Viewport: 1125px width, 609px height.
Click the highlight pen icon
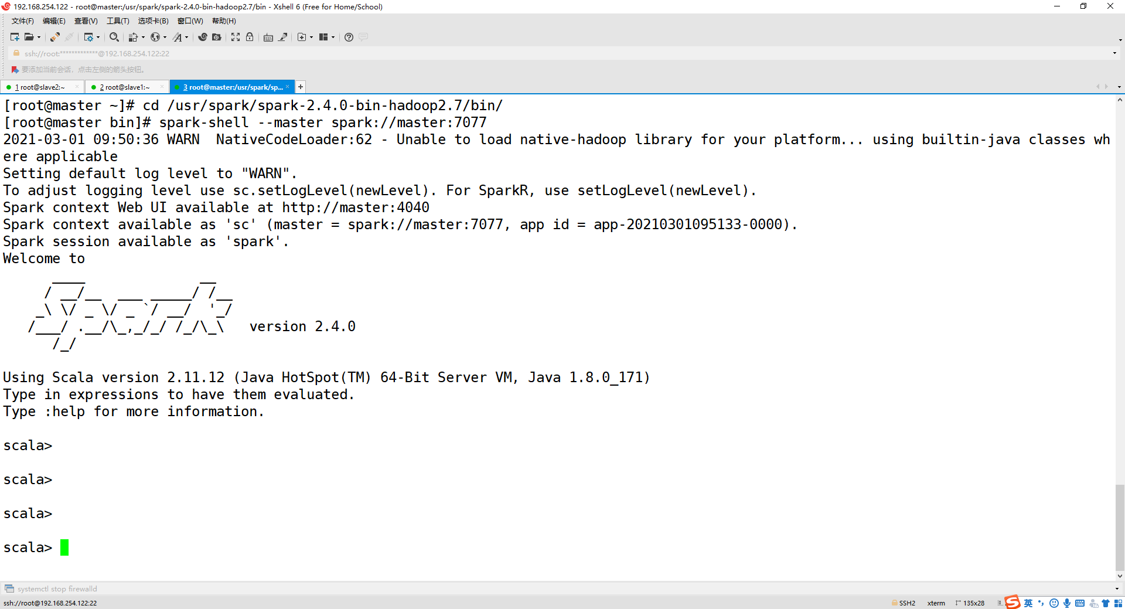pos(283,37)
